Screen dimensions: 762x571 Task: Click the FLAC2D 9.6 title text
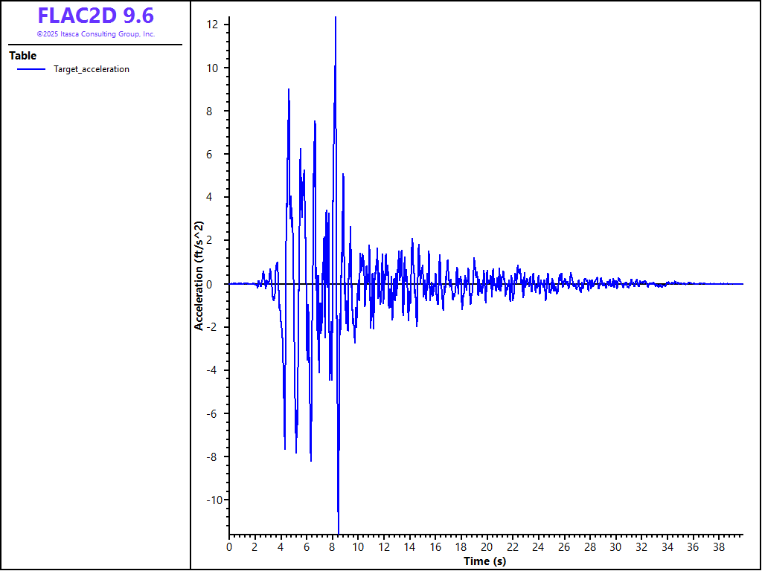(x=95, y=16)
